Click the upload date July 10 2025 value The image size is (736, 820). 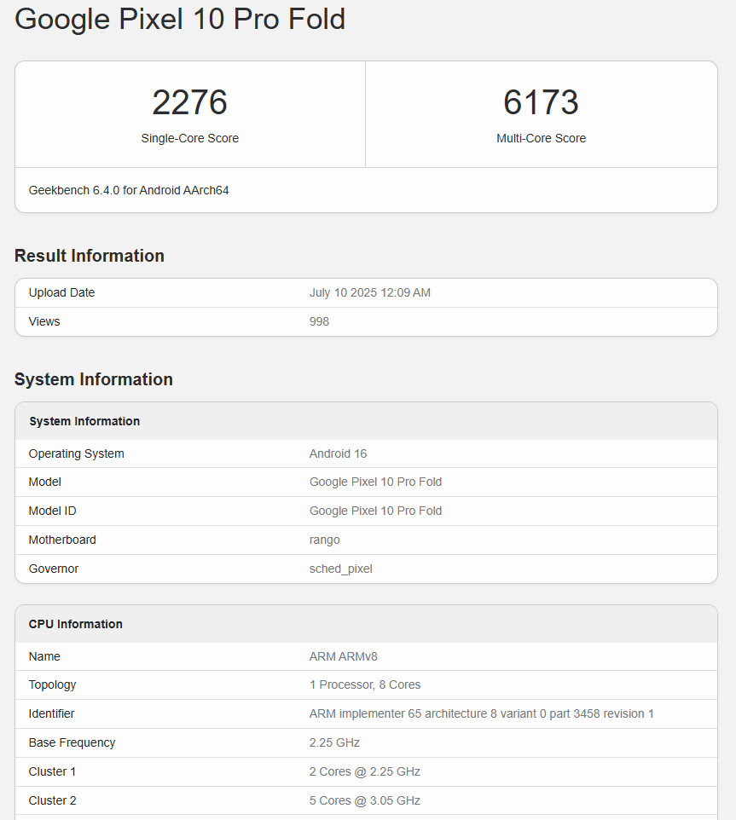(x=369, y=292)
